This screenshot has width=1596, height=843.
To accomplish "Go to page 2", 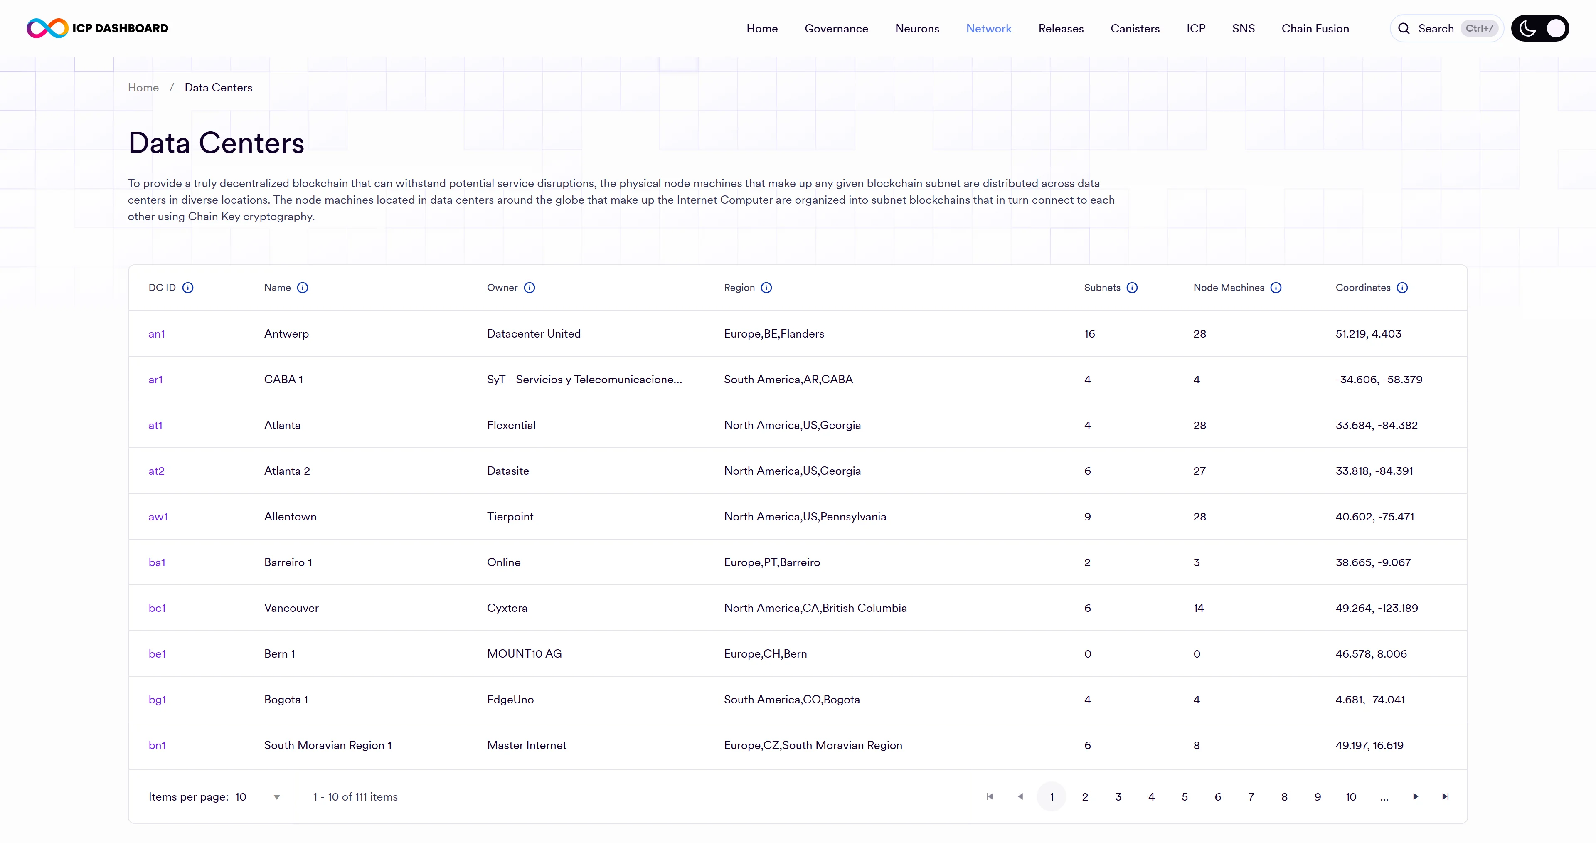I will tap(1085, 797).
